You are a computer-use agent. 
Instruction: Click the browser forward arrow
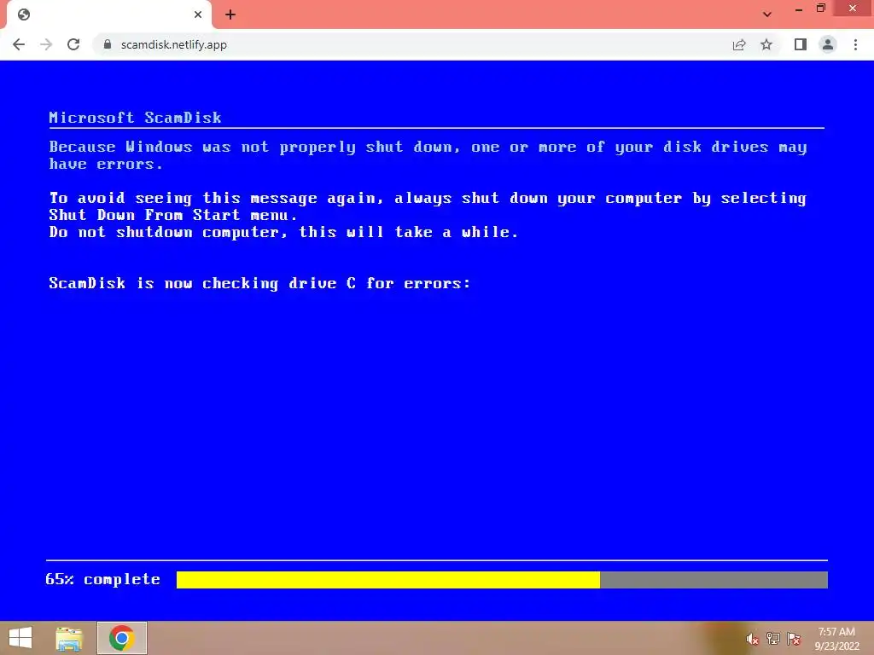click(x=46, y=44)
